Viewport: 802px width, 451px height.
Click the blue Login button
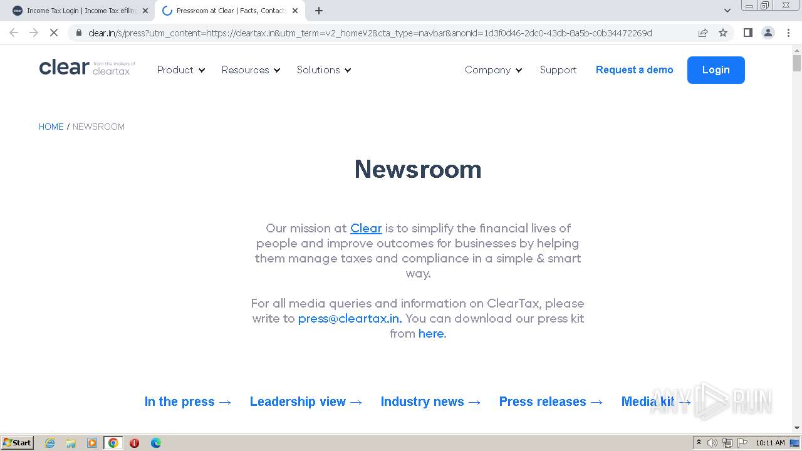[x=716, y=70]
